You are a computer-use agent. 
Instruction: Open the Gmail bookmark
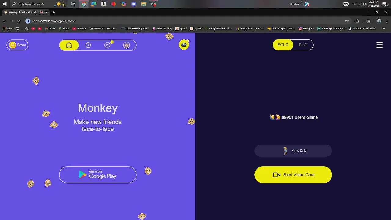pyautogui.click(x=50, y=28)
